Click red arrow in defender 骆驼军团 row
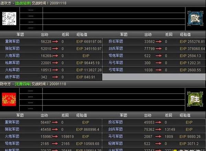Screen dimensions: 206x151 (55, 129)
